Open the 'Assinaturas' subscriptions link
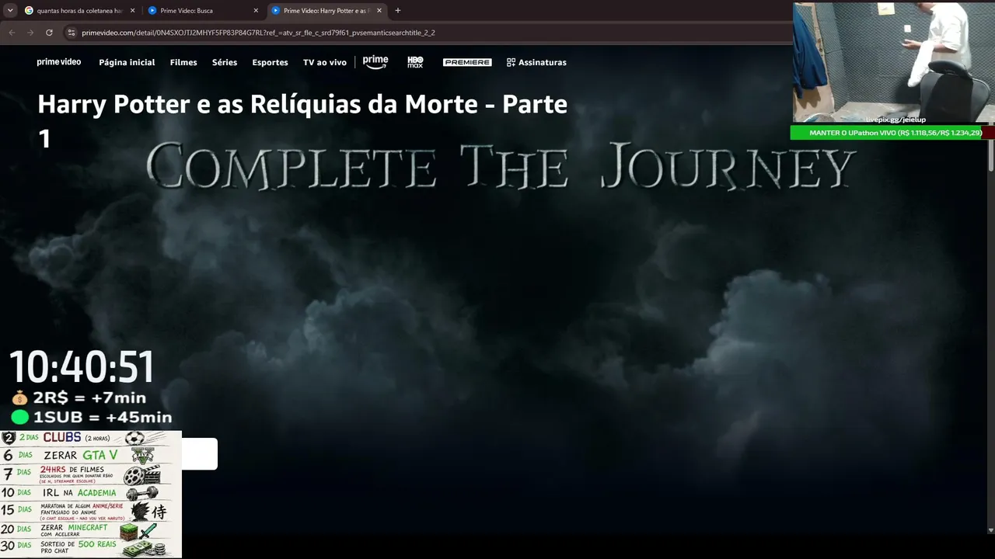This screenshot has height=559, width=995. [x=536, y=62]
